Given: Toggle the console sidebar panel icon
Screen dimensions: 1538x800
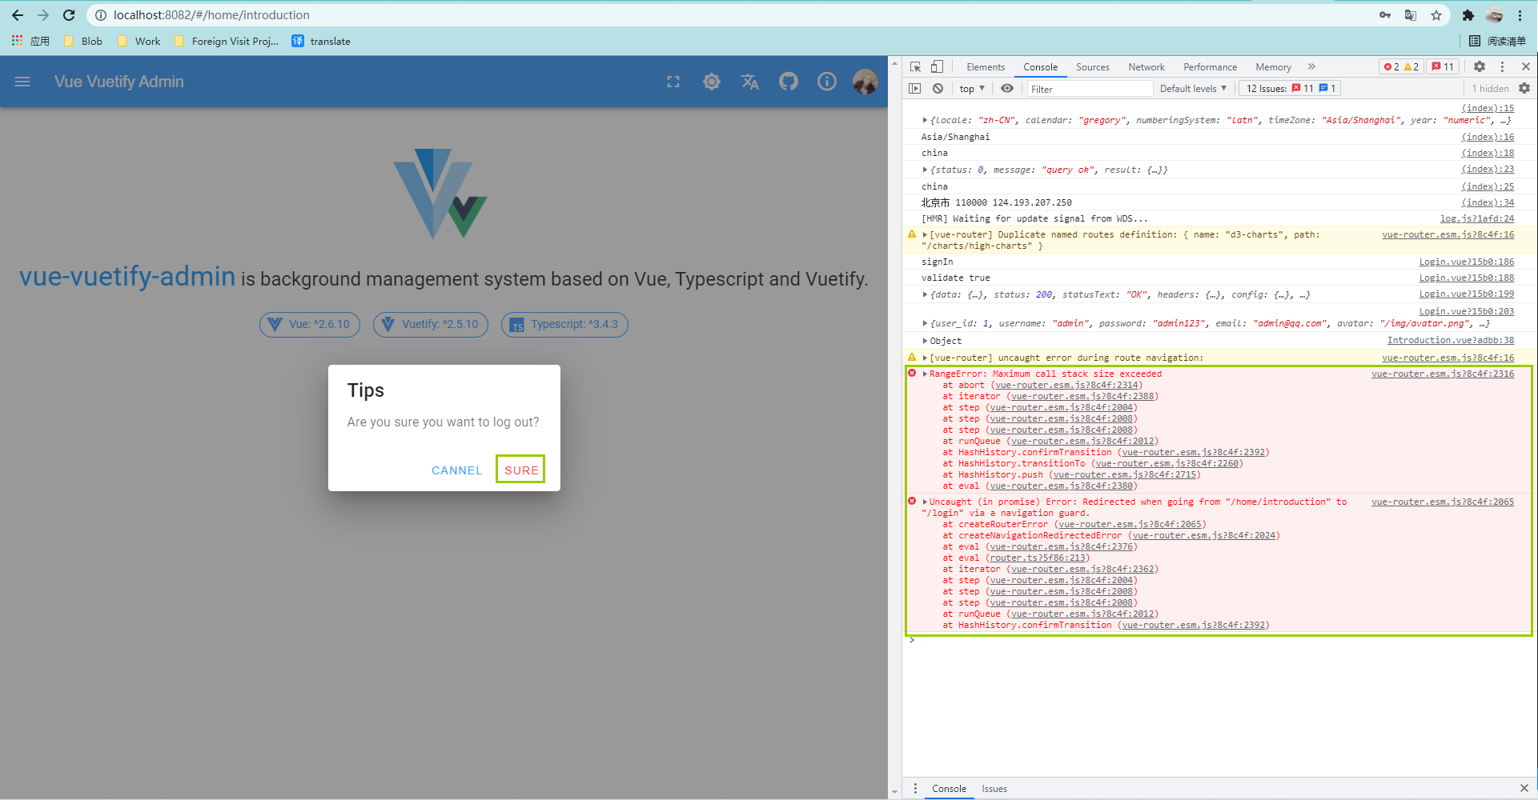Looking at the screenshot, I should (x=914, y=88).
